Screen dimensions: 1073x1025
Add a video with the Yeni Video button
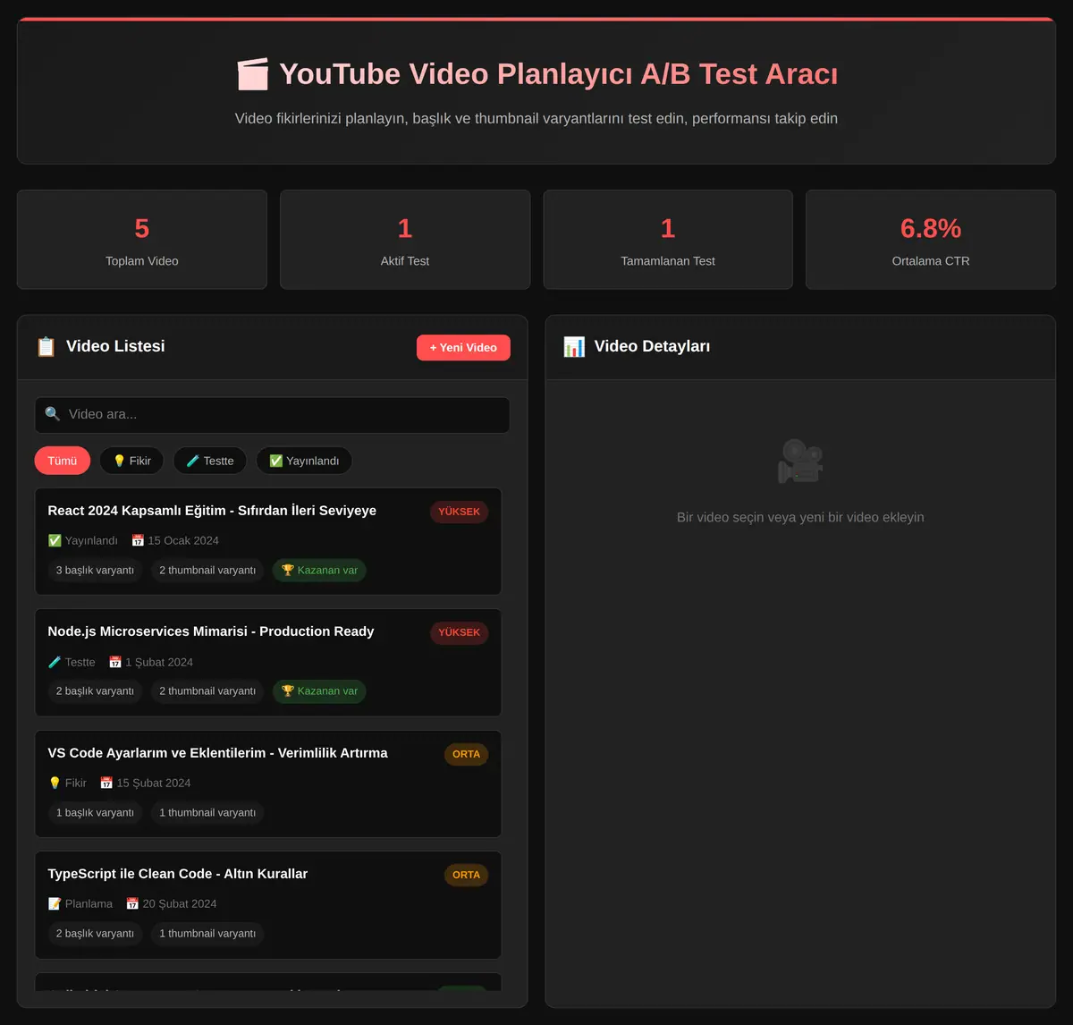(463, 347)
